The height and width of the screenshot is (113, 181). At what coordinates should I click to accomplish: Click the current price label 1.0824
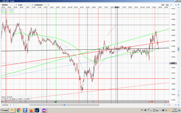(173, 63)
